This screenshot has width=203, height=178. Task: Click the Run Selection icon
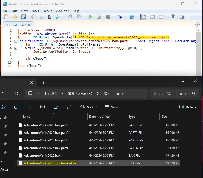[x=99, y=17]
